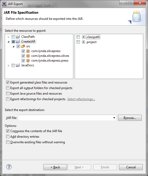Select the com.lynda.olivepress.olives package icon
The width and height of the screenshot is (148, 176).
[28, 56]
